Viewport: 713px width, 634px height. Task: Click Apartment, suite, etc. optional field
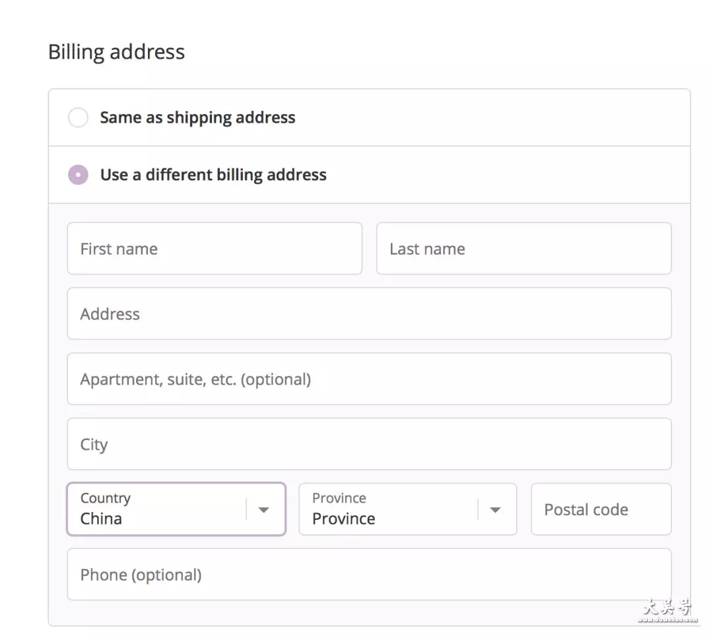click(369, 379)
